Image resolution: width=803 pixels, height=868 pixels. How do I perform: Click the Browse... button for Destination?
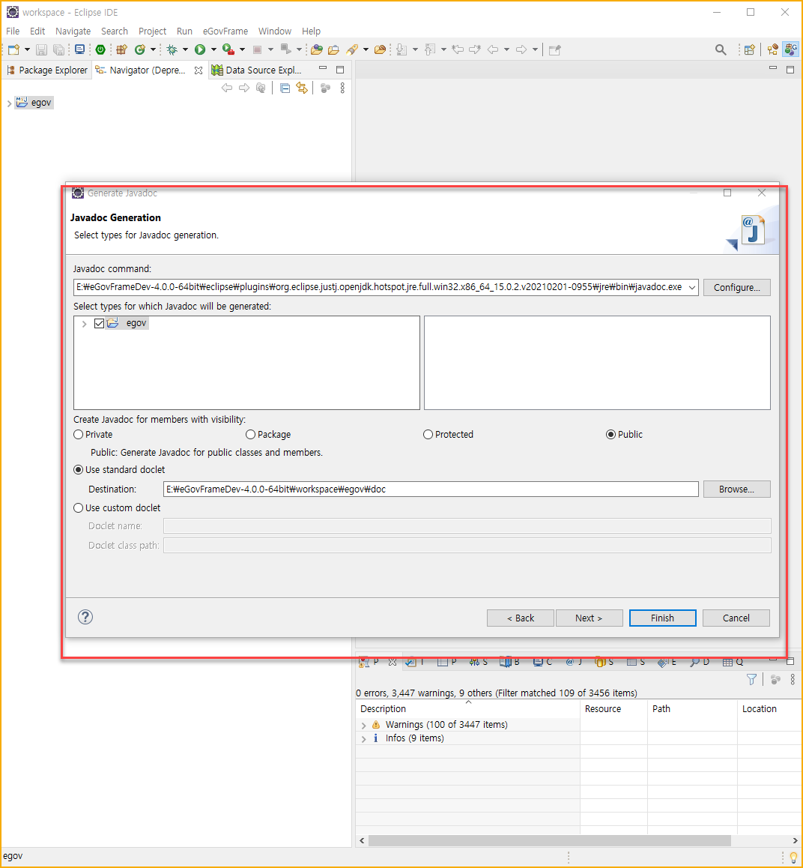(x=736, y=489)
